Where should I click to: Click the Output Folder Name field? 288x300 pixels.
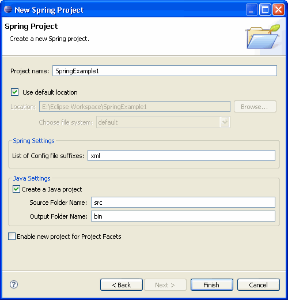coord(183,216)
